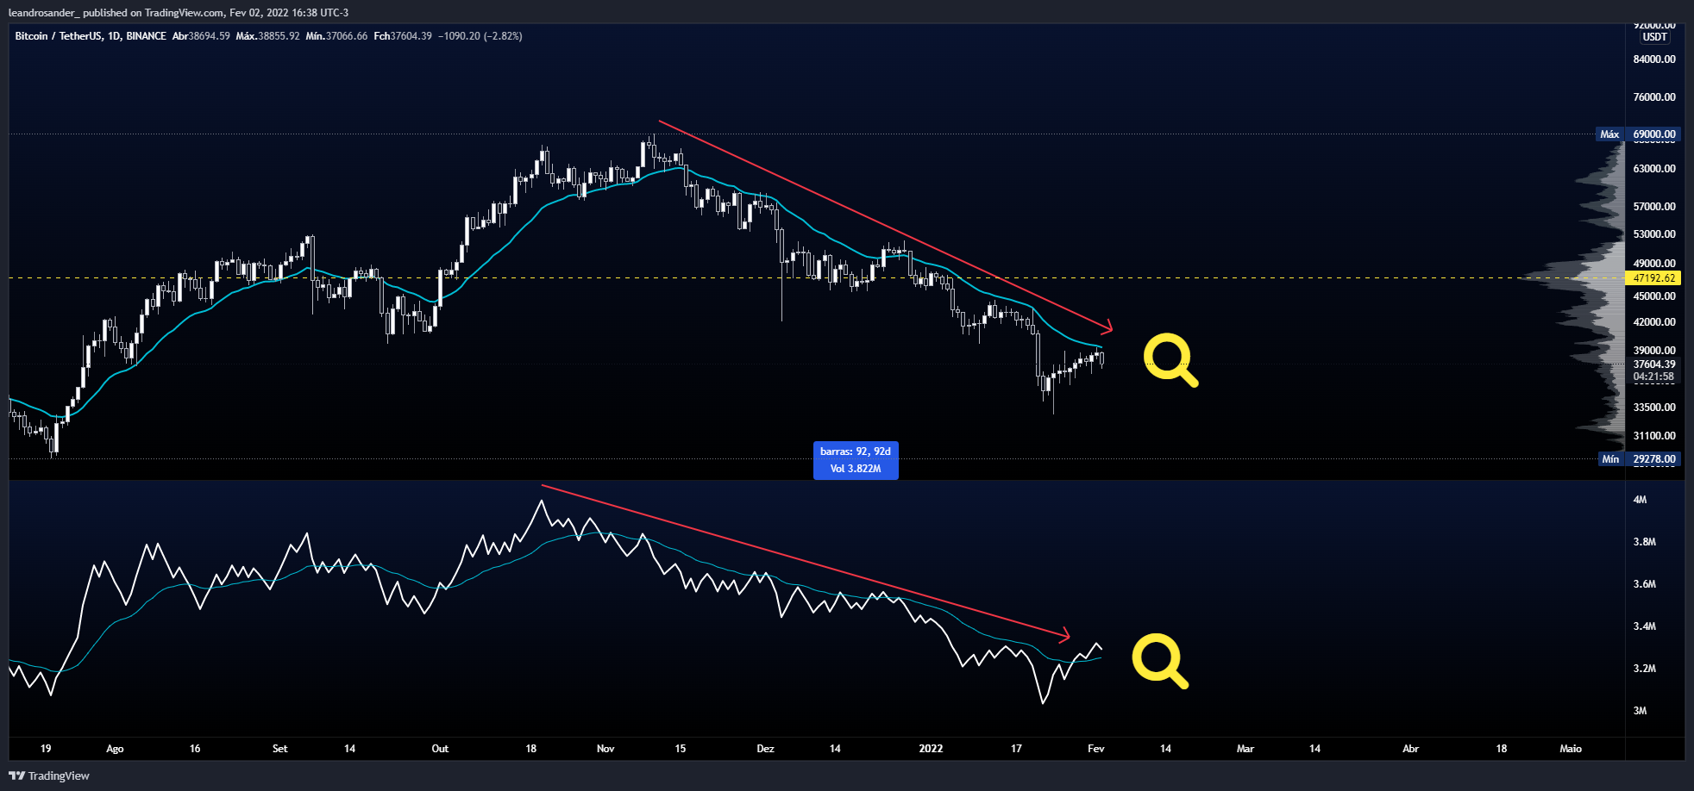Click the Fch37604.39 close value
Viewport: 1694px width, 791px height.
(x=403, y=36)
